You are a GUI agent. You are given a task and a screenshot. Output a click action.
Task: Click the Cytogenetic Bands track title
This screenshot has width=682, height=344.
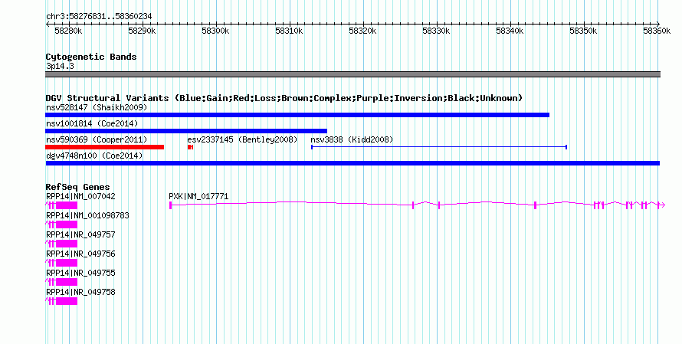(x=91, y=57)
